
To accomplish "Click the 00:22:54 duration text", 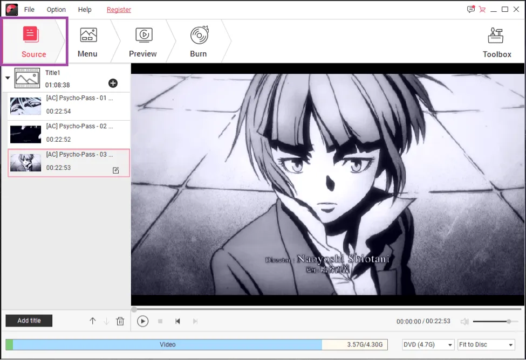I will pos(58,111).
